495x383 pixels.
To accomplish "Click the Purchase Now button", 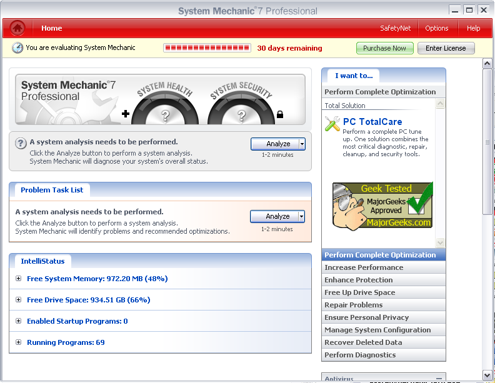I will point(384,48).
